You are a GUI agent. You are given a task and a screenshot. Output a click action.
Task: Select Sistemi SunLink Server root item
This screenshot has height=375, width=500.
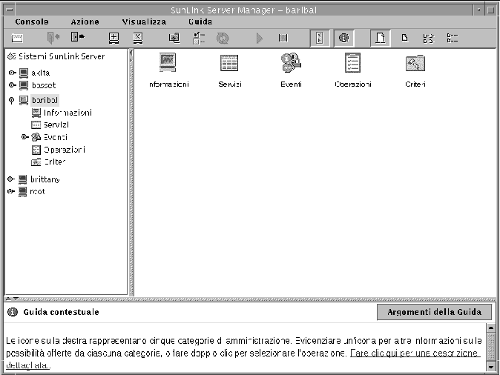(62, 56)
